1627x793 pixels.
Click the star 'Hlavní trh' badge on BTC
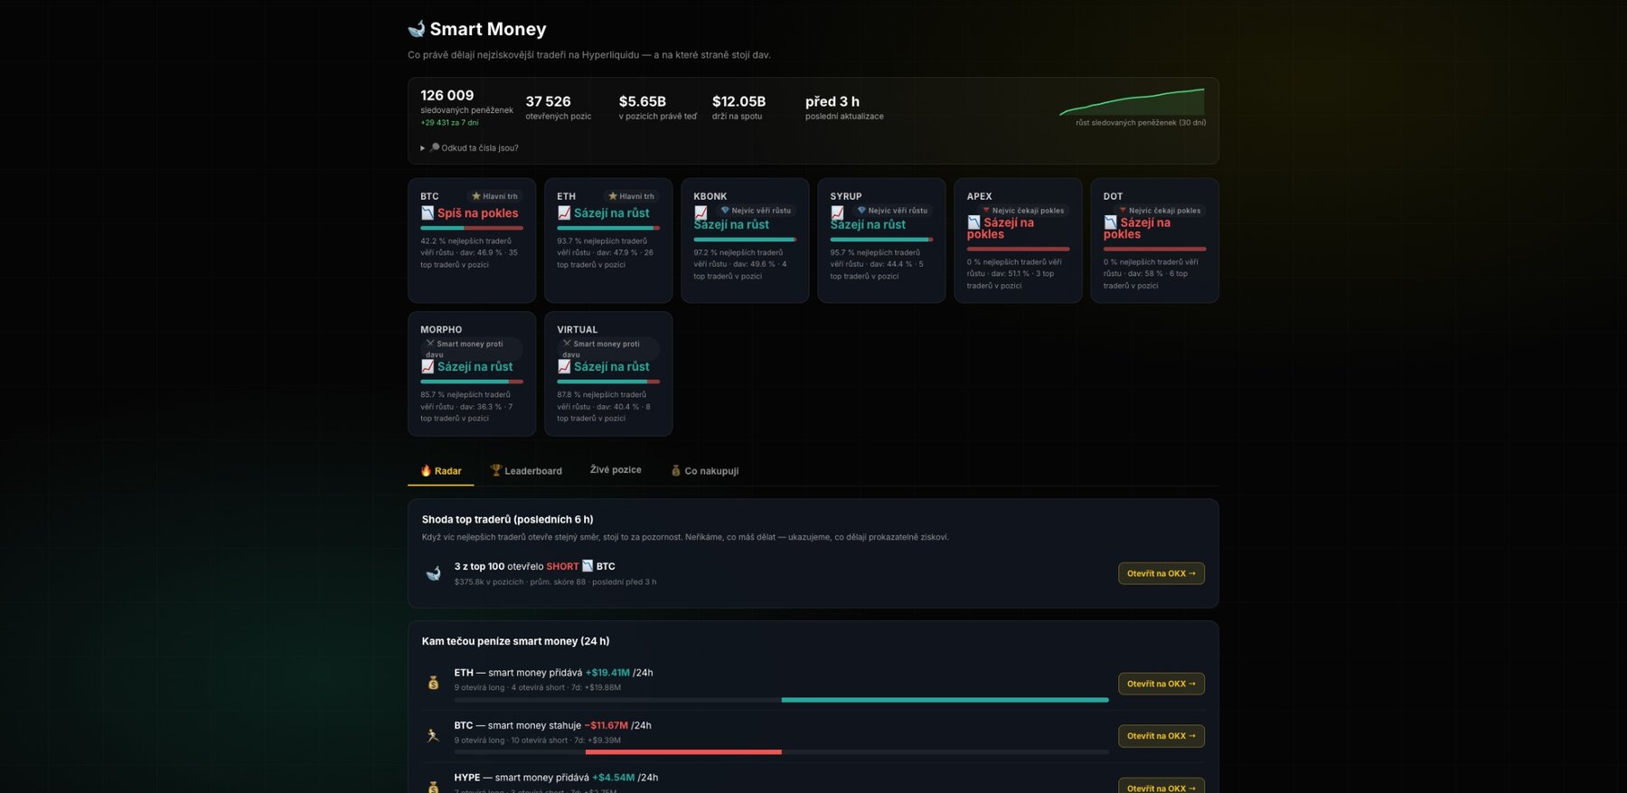point(494,195)
